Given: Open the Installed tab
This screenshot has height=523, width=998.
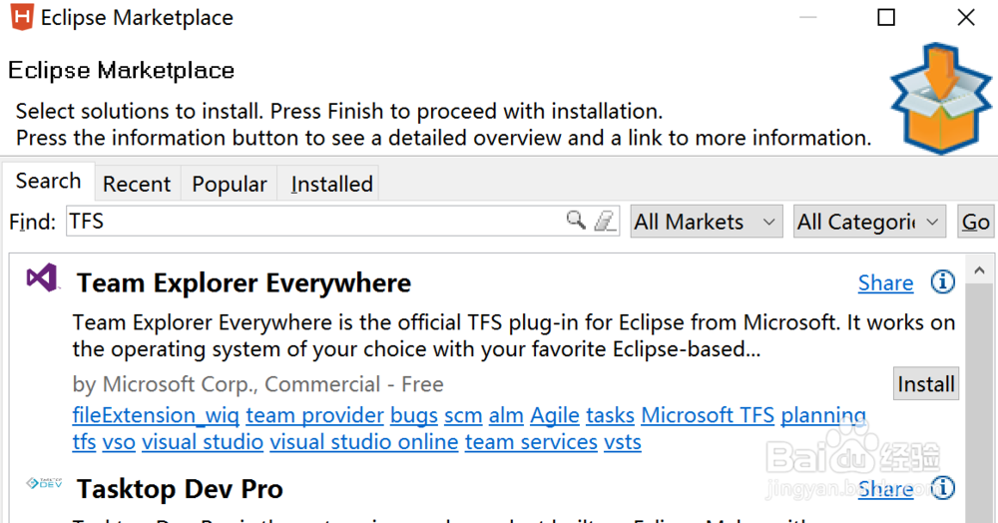Looking at the screenshot, I should pos(331,184).
